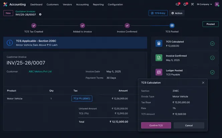Open the chat messages icon
This screenshot has height=138, width=222.
177,4
